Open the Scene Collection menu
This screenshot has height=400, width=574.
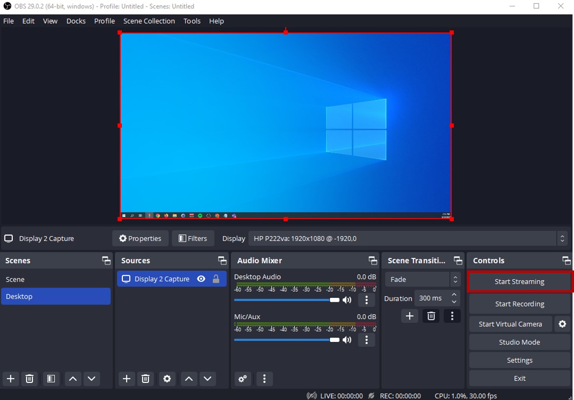pyautogui.click(x=149, y=21)
